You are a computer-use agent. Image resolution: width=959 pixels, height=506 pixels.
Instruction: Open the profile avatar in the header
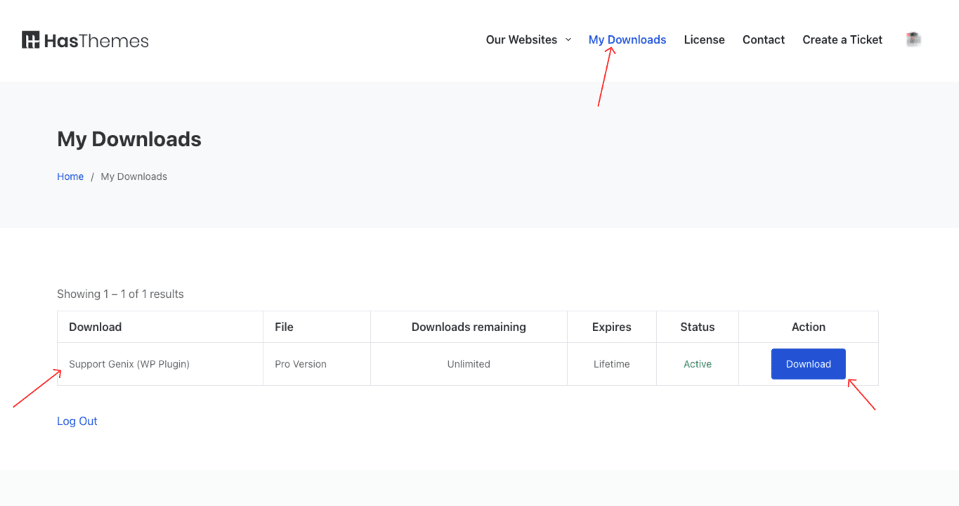click(x=913, y=39)
